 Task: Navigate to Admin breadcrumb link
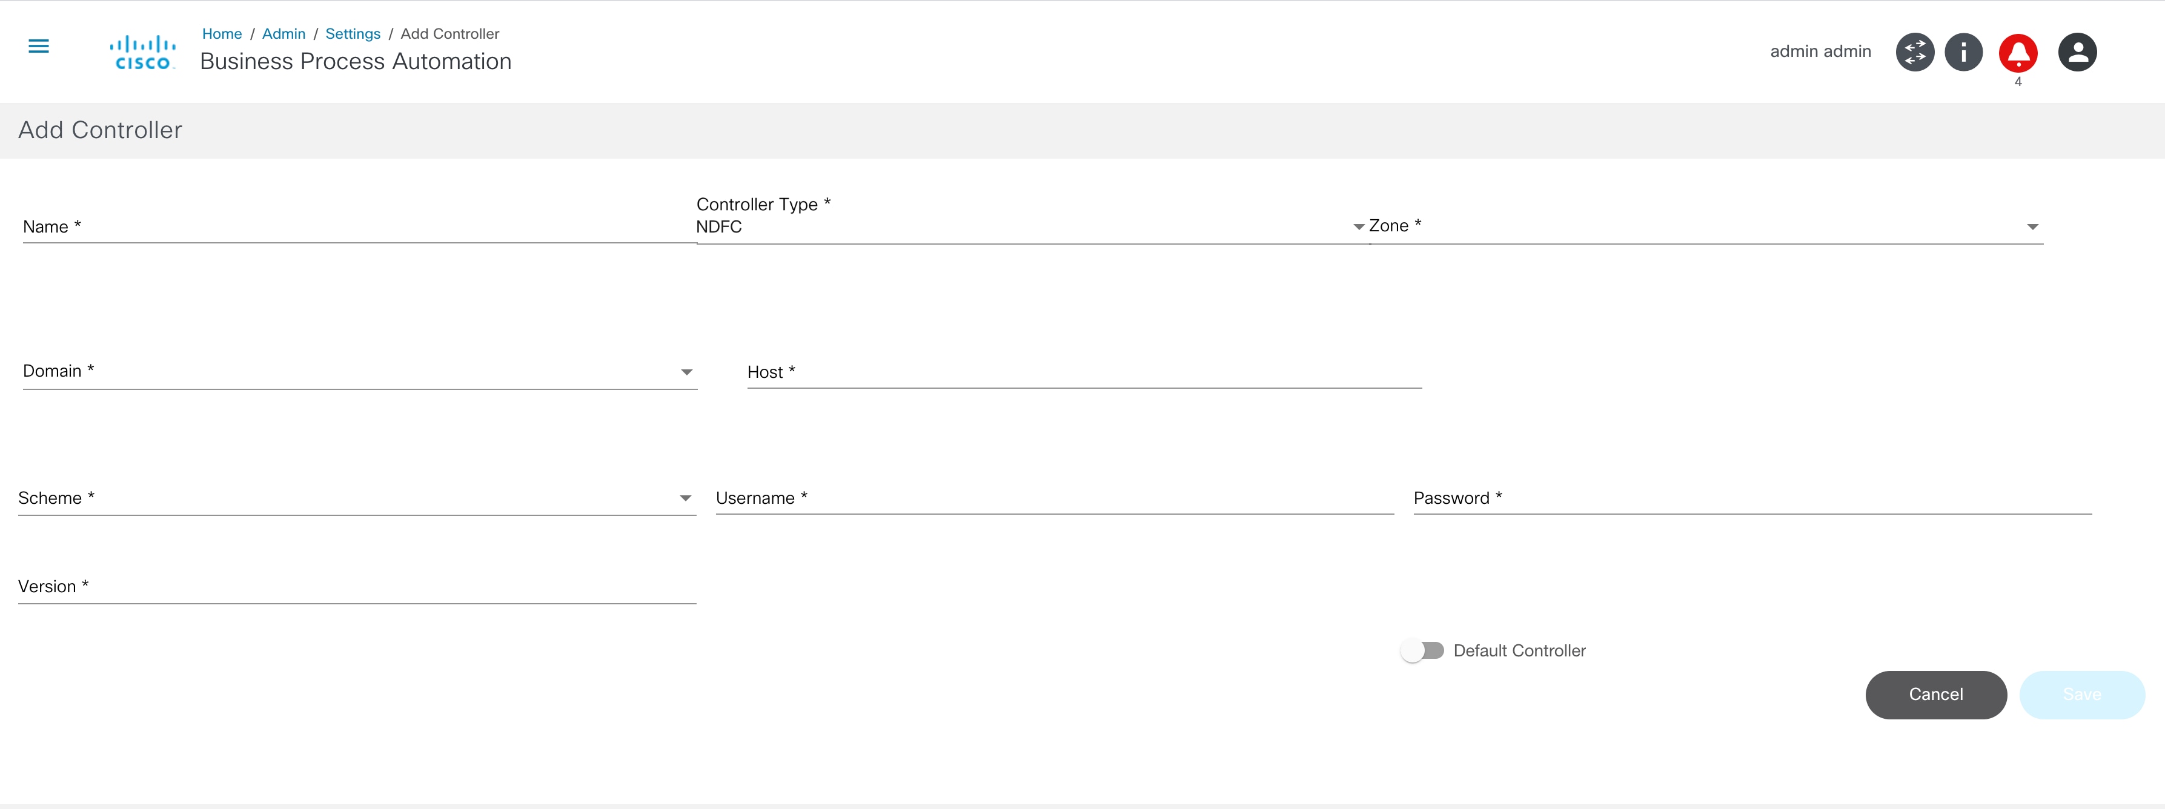pyautogui.click(x=283, y=33)
